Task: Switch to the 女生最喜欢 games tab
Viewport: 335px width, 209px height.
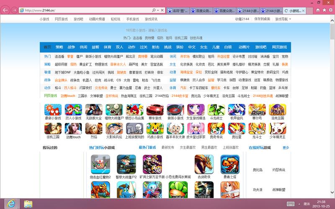Action: click(x=187, y=148)
